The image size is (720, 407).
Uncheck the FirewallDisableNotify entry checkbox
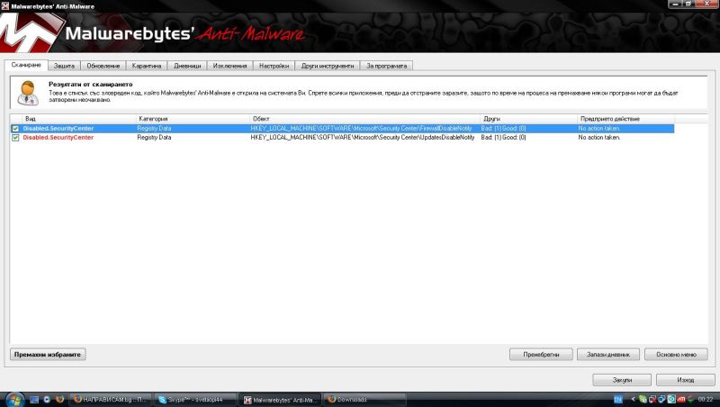coord(15,129)
